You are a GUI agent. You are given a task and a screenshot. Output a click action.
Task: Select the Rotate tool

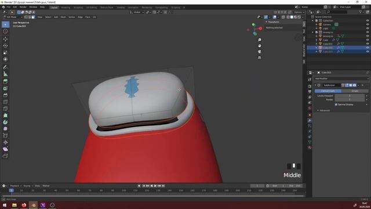click(5, 46)
